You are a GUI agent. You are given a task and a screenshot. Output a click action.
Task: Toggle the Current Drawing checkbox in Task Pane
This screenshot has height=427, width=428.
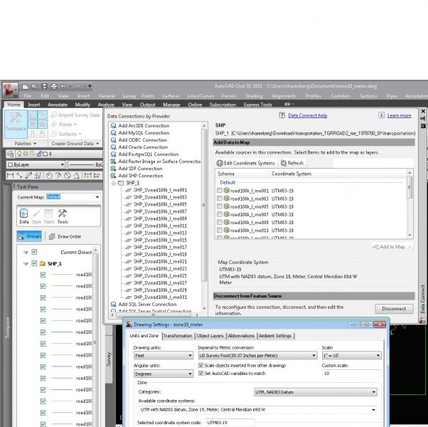(34, 252)
